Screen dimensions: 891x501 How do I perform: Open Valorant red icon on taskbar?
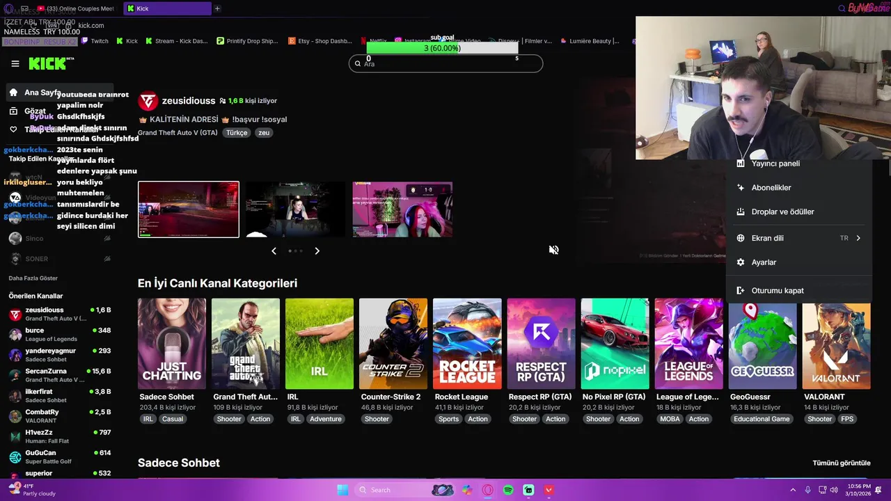(x=549, y=490)
